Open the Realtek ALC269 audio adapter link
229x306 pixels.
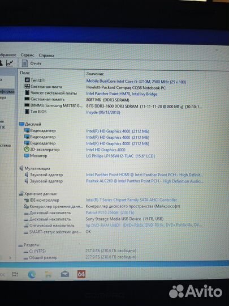click(145, 181)
